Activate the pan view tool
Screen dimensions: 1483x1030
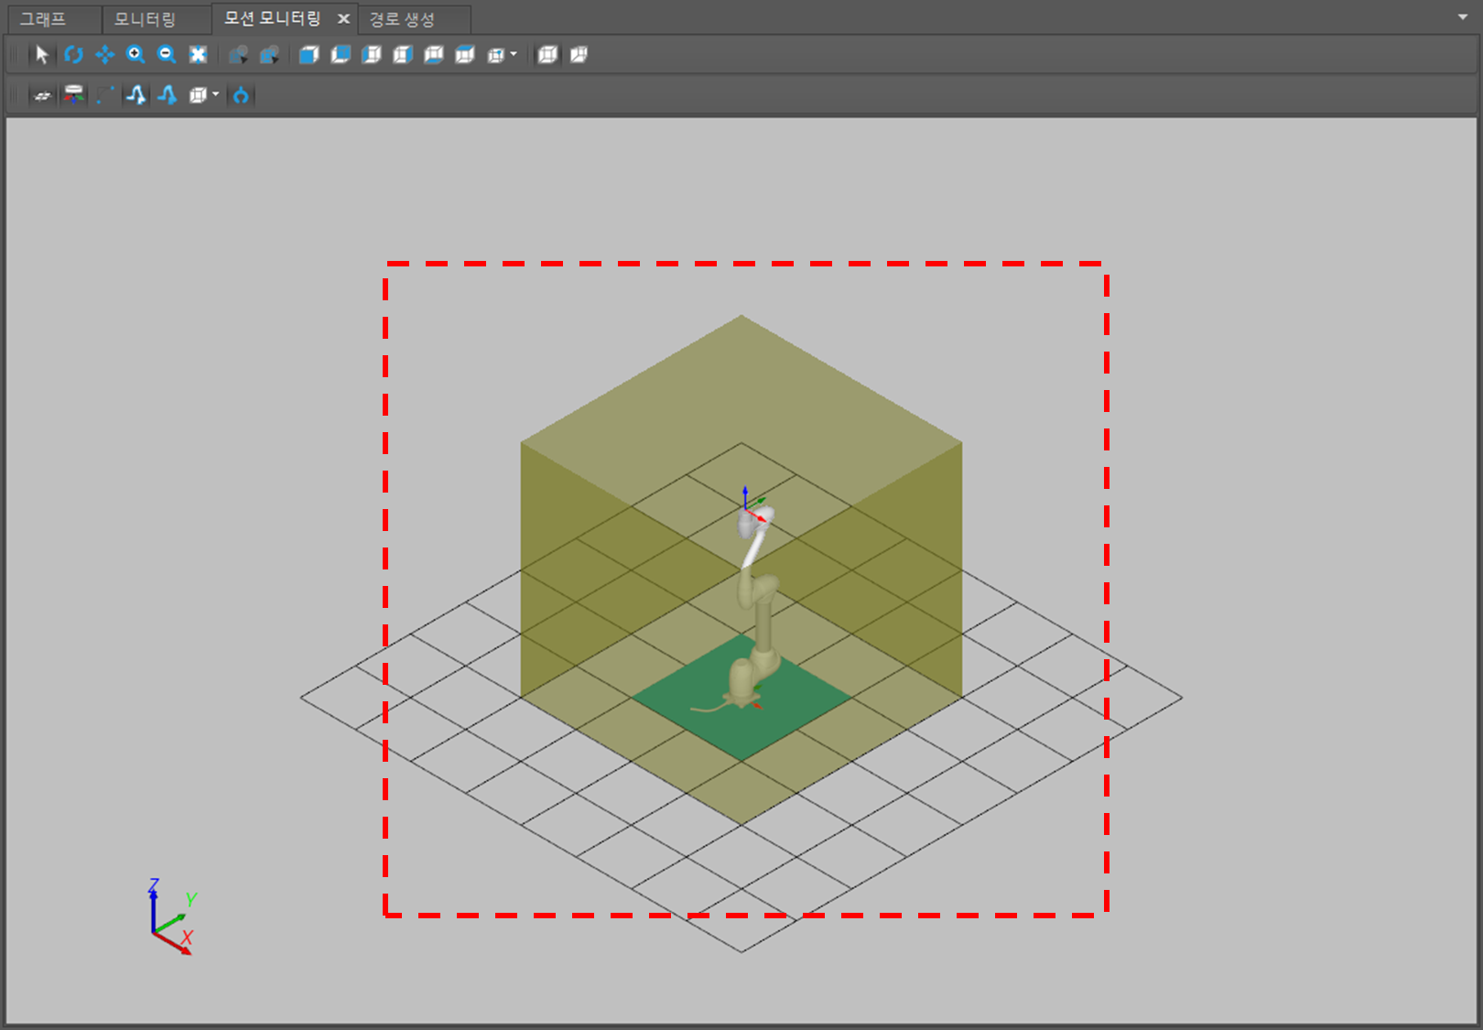104,55
